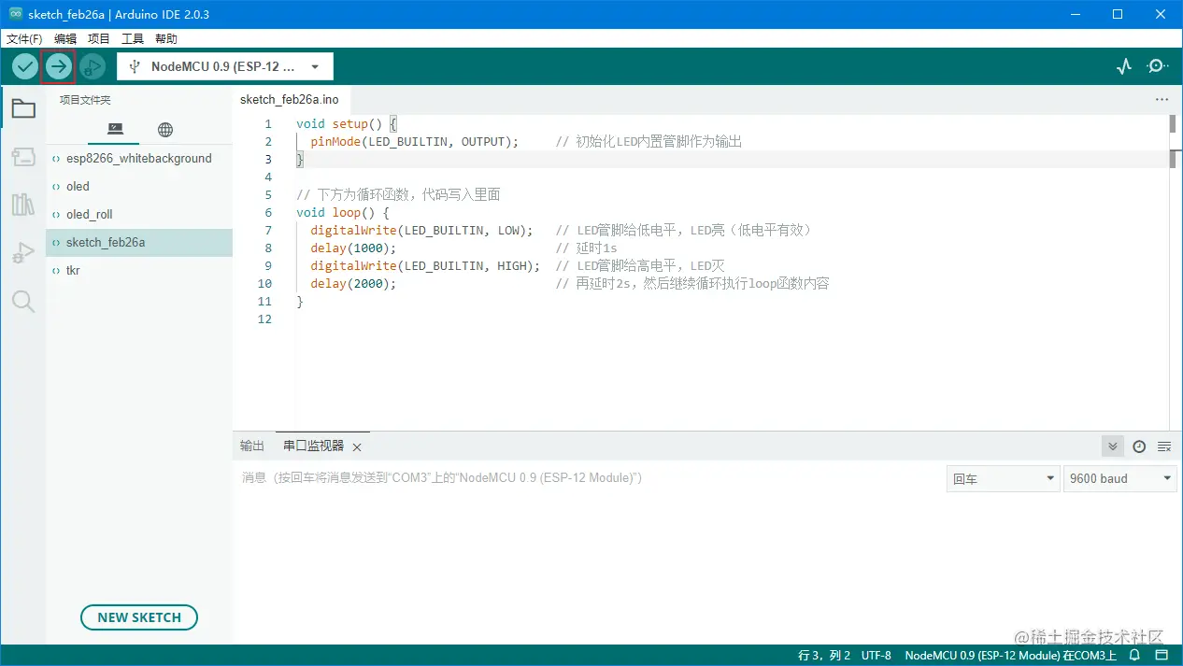
Task: Show local sketchbook computer icon tab
Action: tap(115, 129)
